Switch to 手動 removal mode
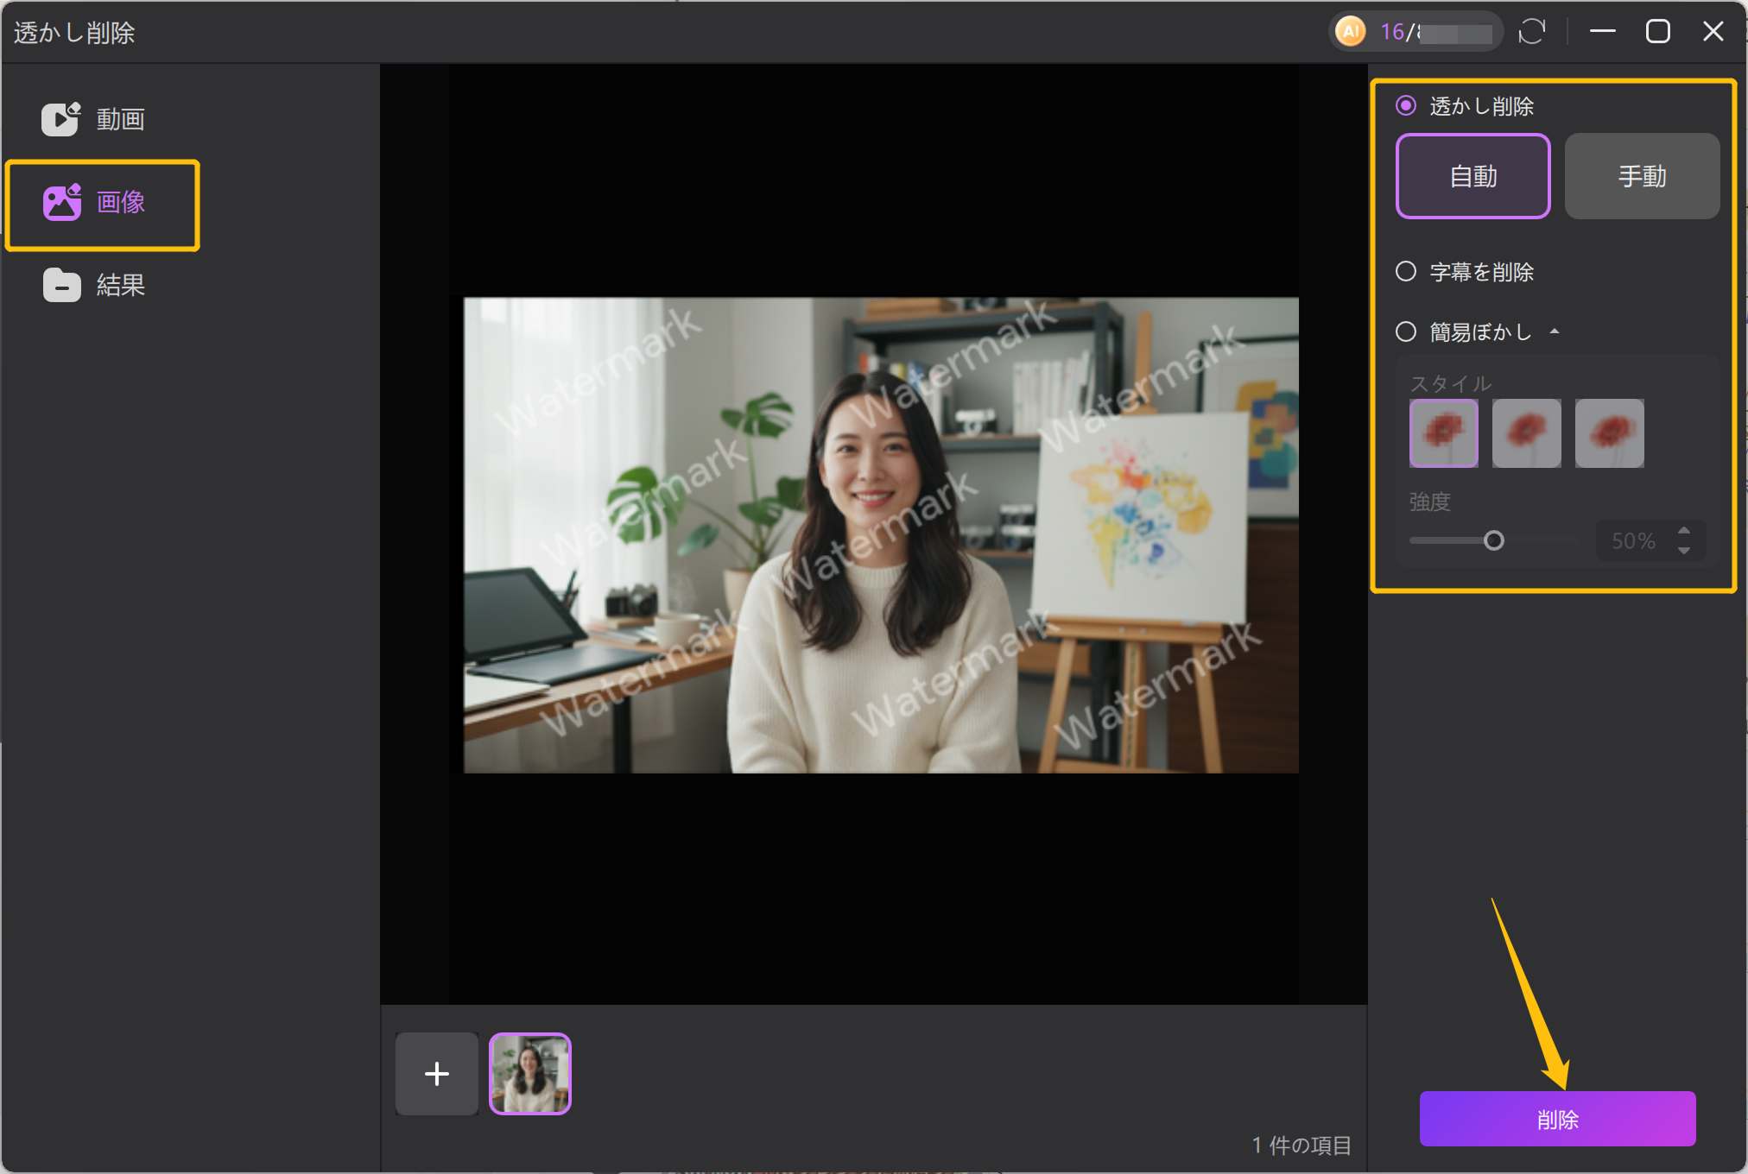The height and width of the screenshot is (1174, 1748). click(1642, 176)
